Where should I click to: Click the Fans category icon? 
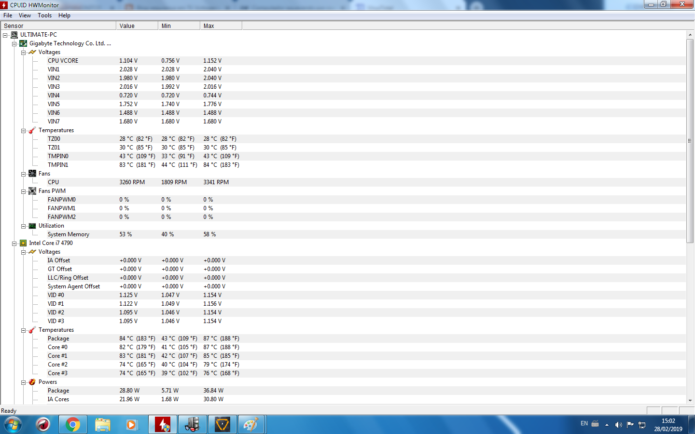[32, 174]
